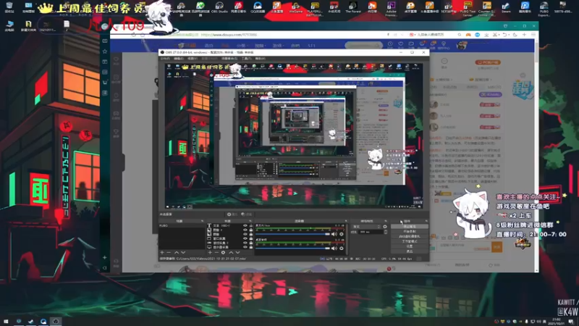Open Audio Mixer dock menu icon in header
579x326 pixels.
click(x=346, y=221)
